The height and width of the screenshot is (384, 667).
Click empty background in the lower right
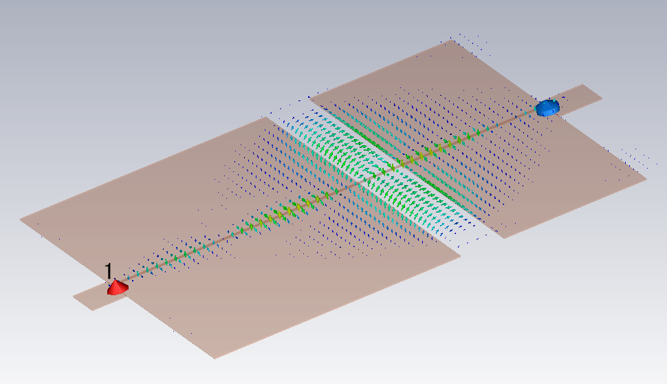[584, 323]
